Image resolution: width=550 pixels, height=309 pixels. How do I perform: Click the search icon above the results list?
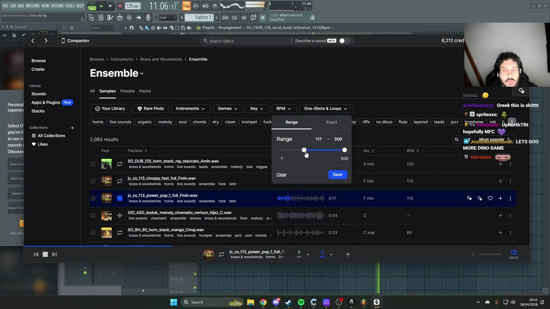[457, 139]
